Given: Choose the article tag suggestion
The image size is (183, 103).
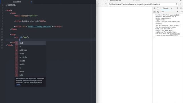Looking at the screenshot, I should (30, 57).
